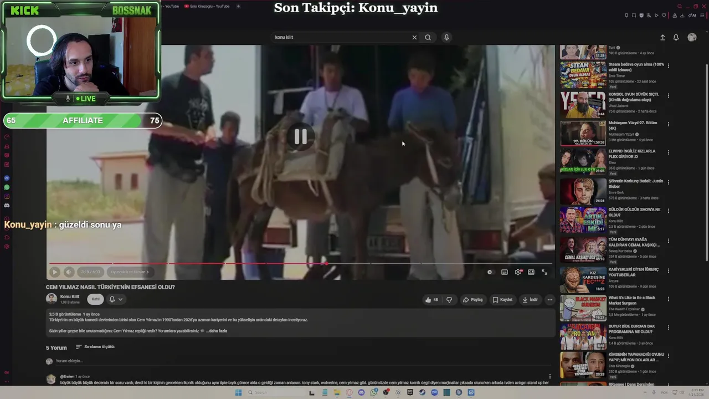Click the browser translate icon
Viewport: 709px width, 399px height.
(x=649, y=16)
